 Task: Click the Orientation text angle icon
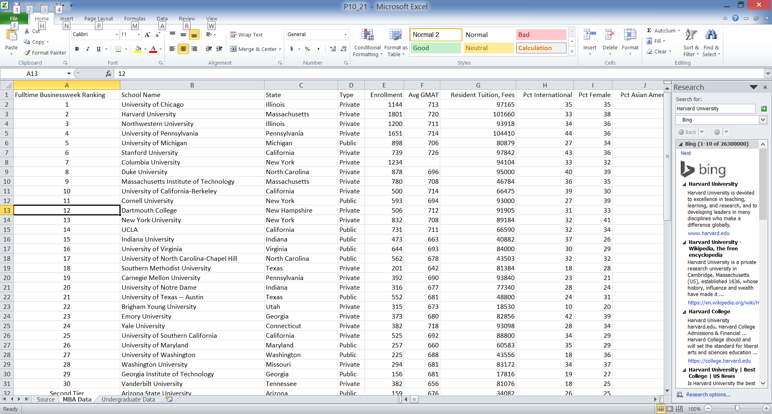click(209, 34)
